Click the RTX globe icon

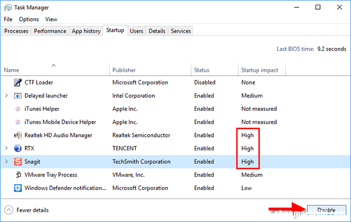coord(18,148)
